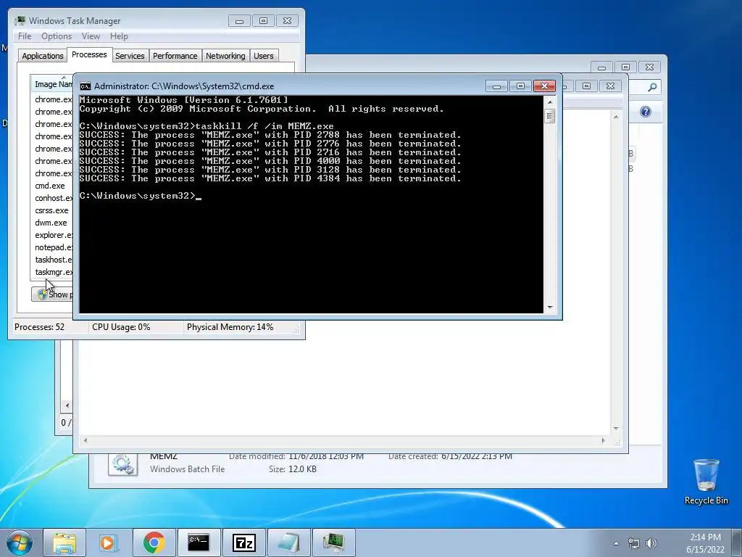Open View menu in Task Manager
742x557 pixels.
(x=91, y=36)
